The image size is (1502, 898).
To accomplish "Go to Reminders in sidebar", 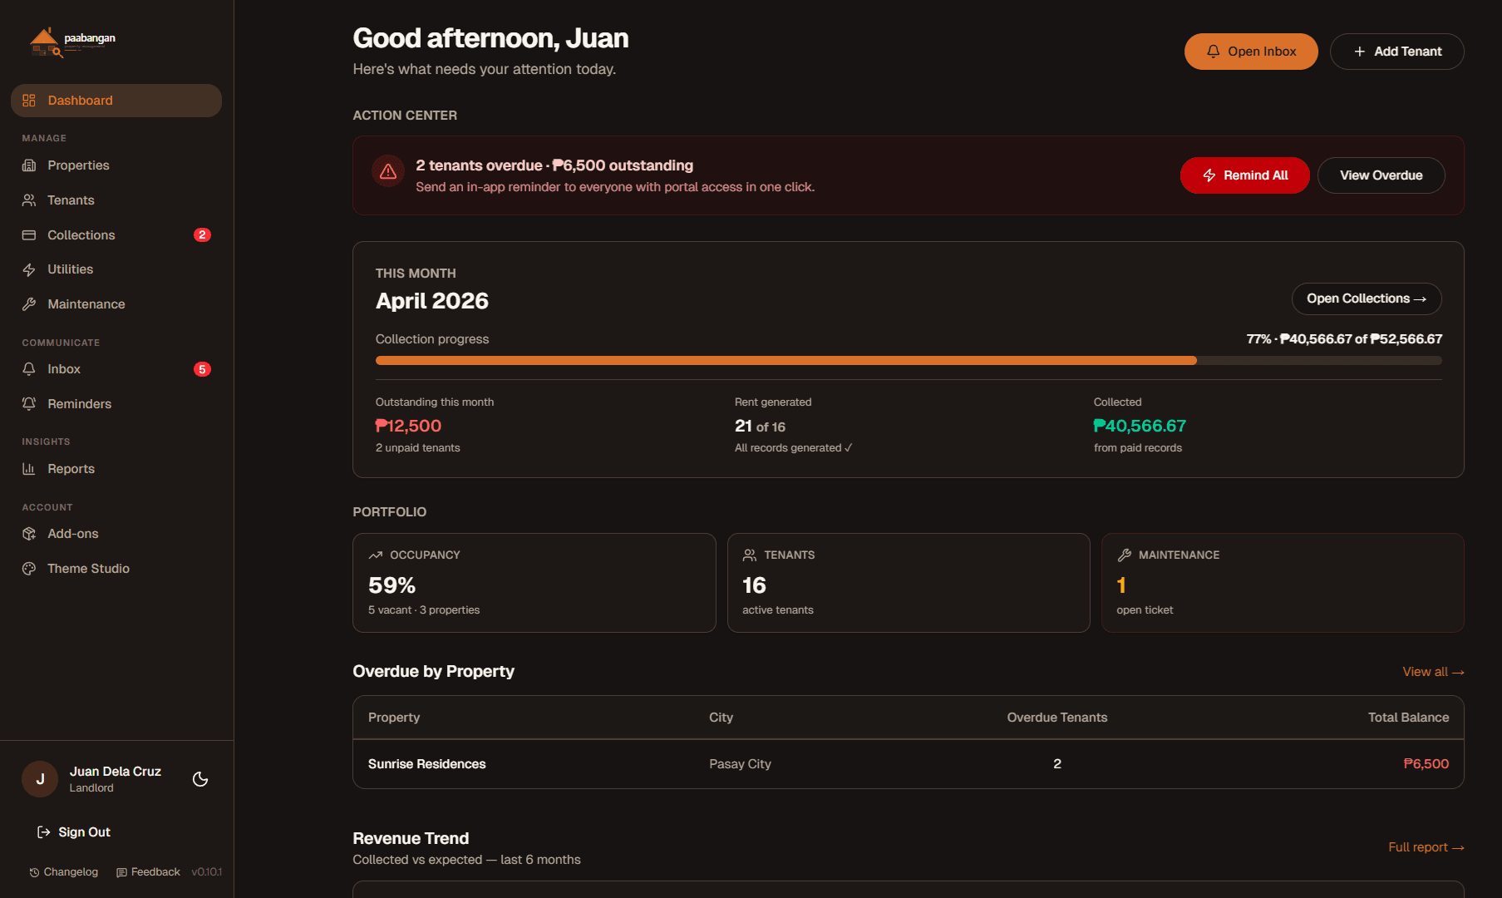I will [116, 404].
